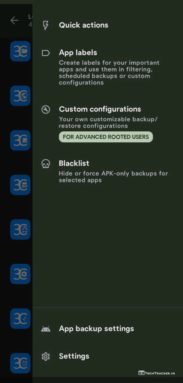The image size is (183, 383).
Task: Tap the Android robot icon
Action: 46,329
